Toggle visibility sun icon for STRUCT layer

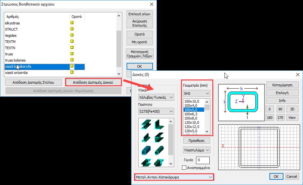(72, 29)
